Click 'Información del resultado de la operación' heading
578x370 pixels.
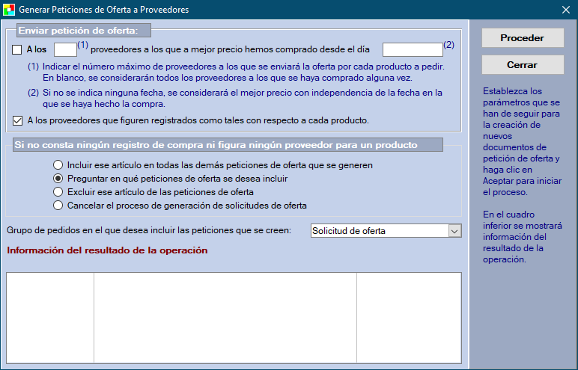(x=107, y=250)
